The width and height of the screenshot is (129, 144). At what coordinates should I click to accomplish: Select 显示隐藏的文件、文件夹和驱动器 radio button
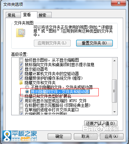[27, 92]
